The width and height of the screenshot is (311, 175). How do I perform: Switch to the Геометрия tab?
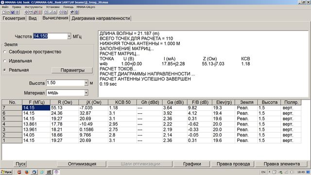point(14,18)
